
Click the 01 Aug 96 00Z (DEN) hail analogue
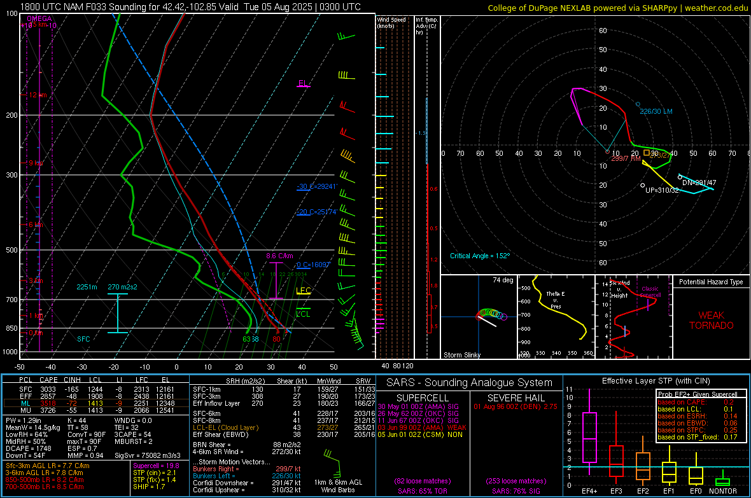tap(516, 406)
